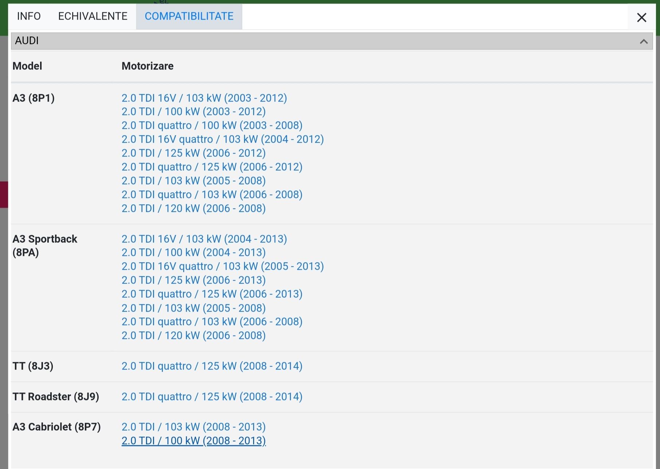Viewport: 660px width, 469px height.
Task: Open A3 (8P1) 2.0 TDI quattro / 125 kW (2006 - 2012)
Action: [x=212, y=167]
